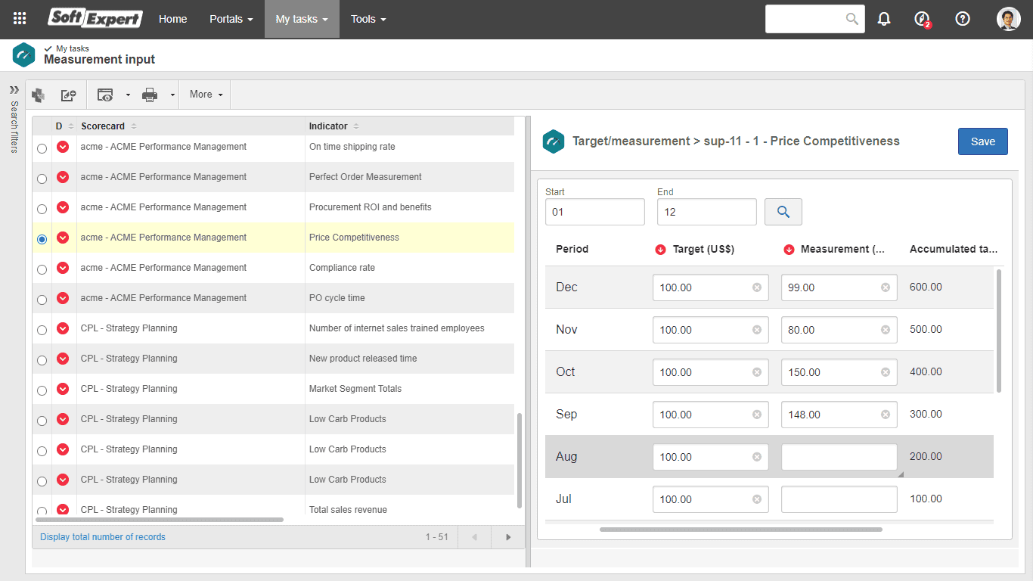This screenshot has height=581, width=1033.
Task: Go to the Home menu item
Action: tap(172, 19)
